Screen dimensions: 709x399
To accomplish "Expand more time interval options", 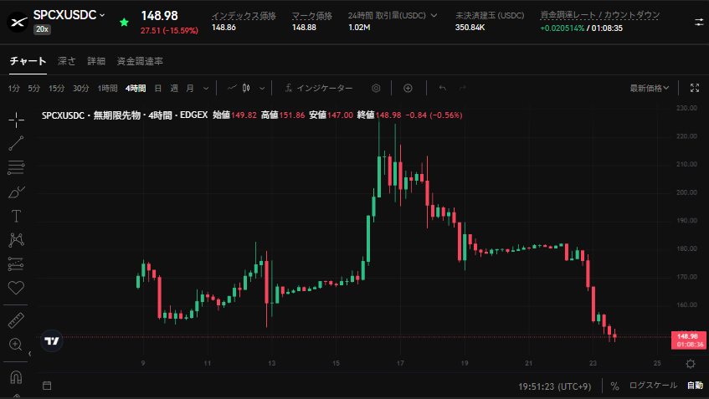I will coord(206,88).
